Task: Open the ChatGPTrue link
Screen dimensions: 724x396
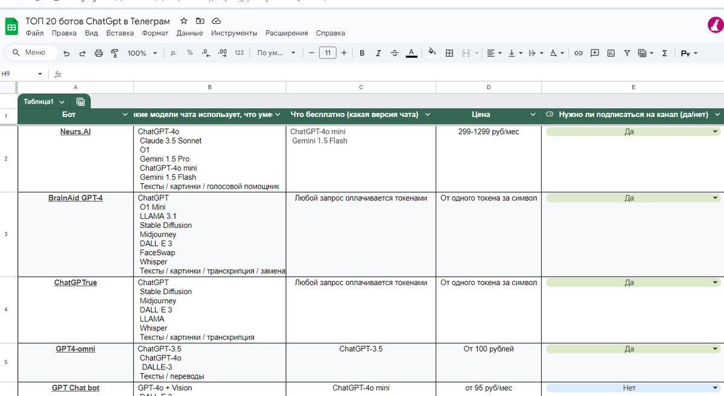Action: pyautogui.click(x=75, y=283)
